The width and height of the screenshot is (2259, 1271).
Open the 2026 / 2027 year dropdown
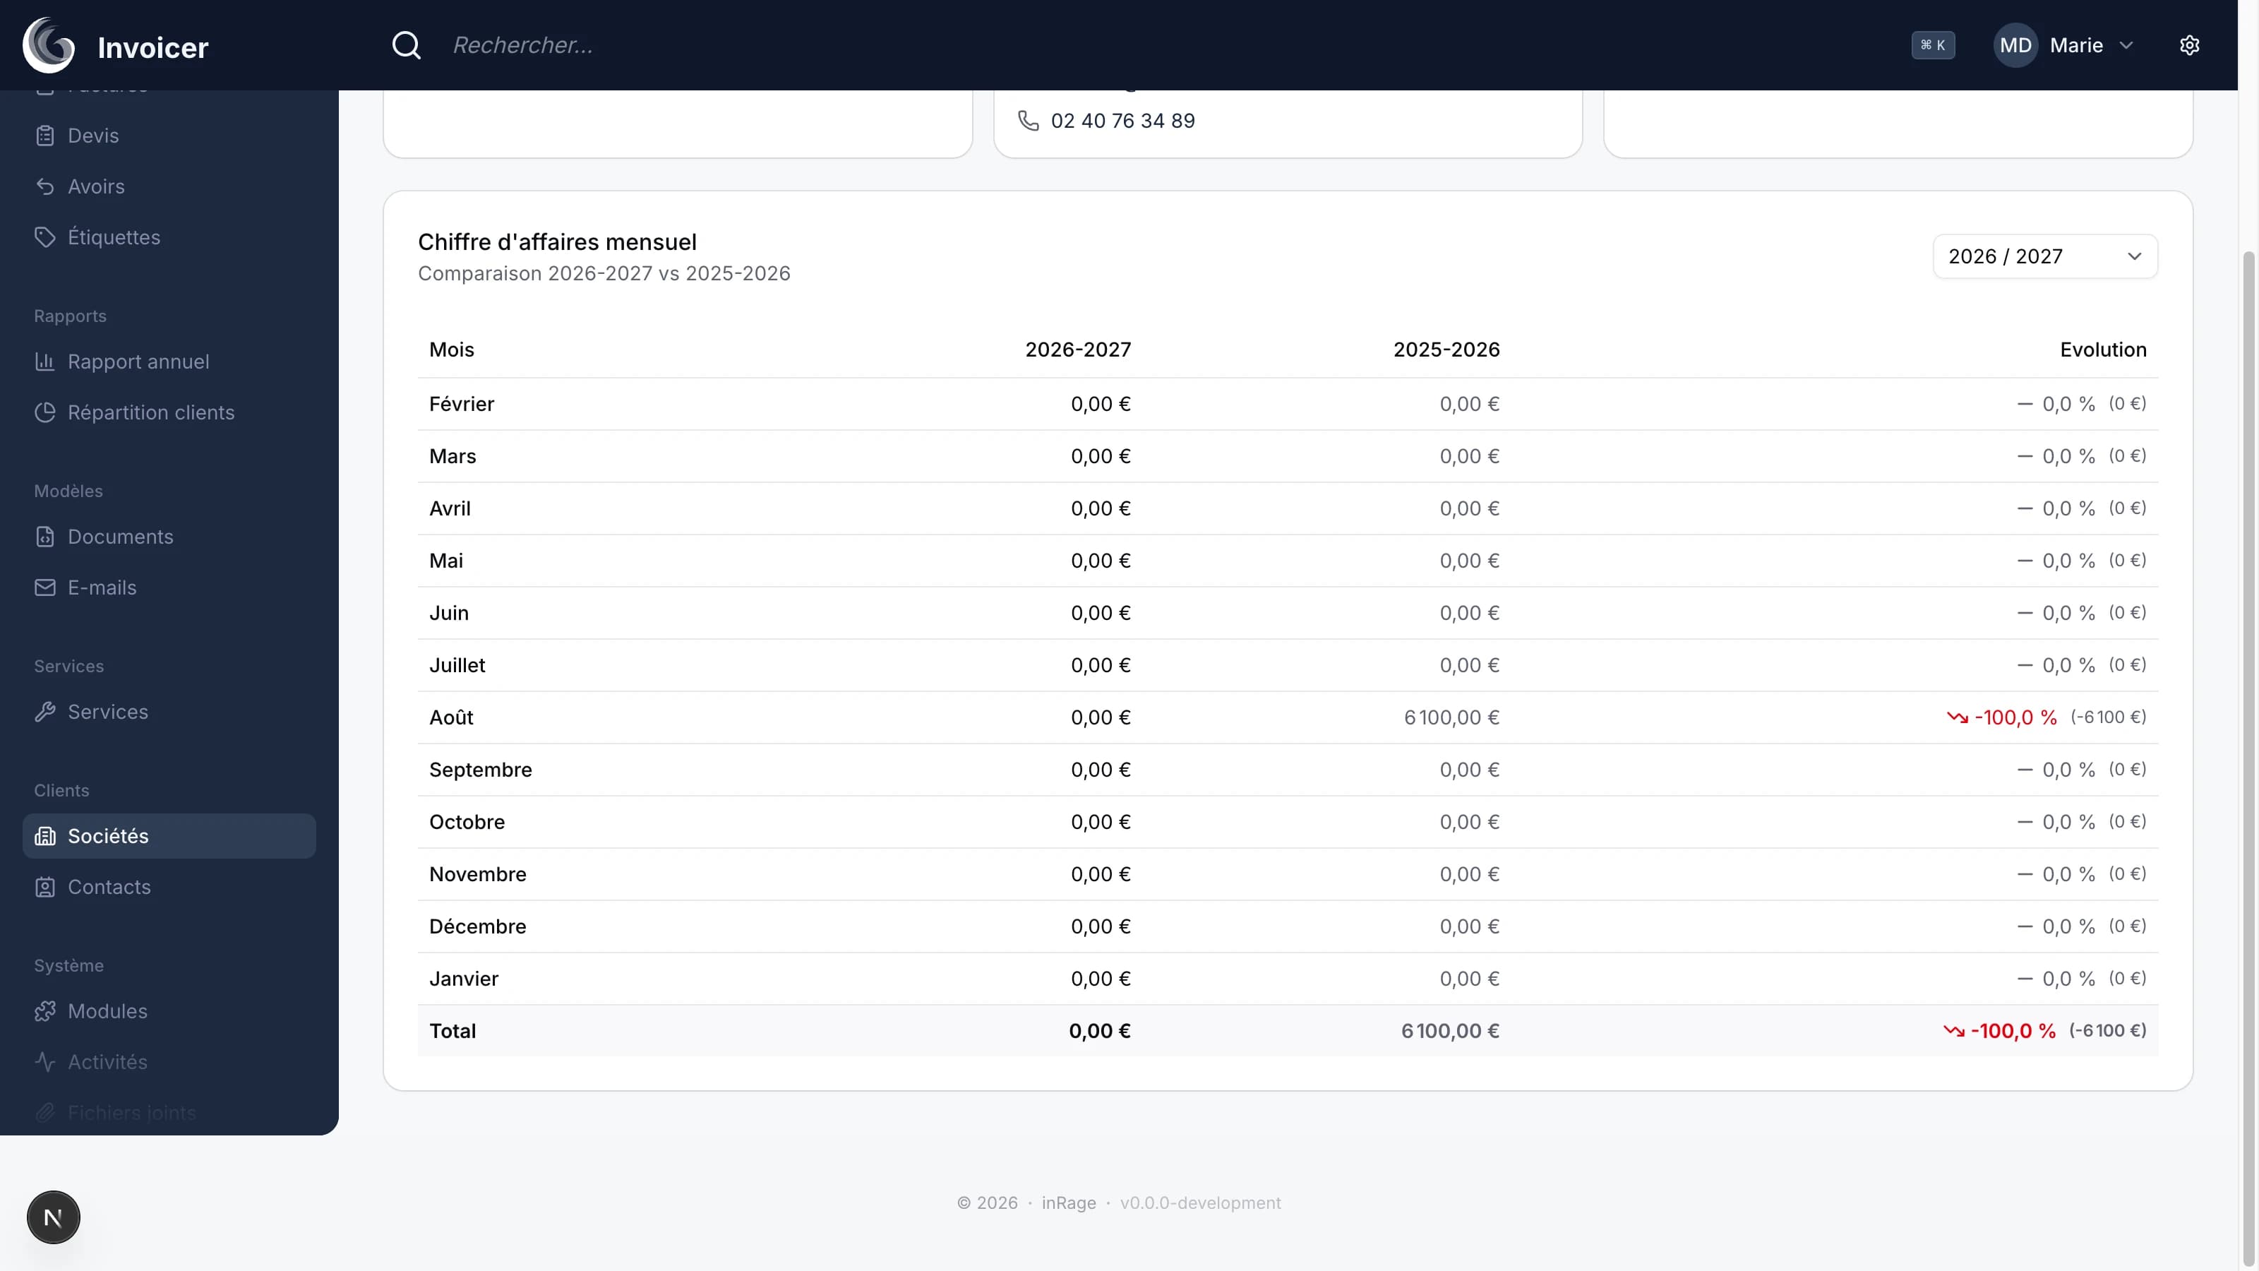point(2044,256)
